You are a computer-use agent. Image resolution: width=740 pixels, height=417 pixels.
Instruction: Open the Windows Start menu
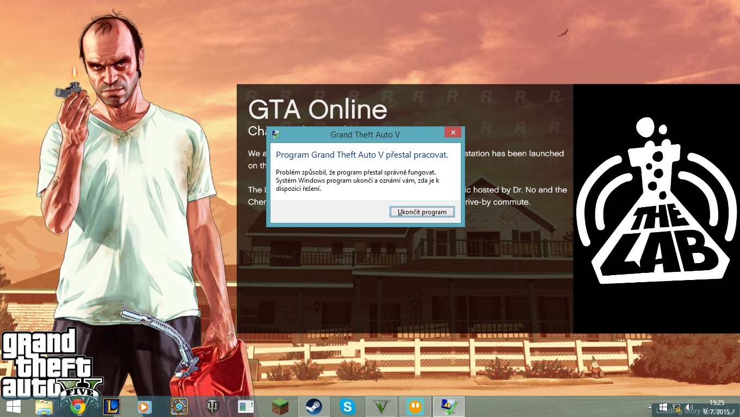click(x=13, y=407)
